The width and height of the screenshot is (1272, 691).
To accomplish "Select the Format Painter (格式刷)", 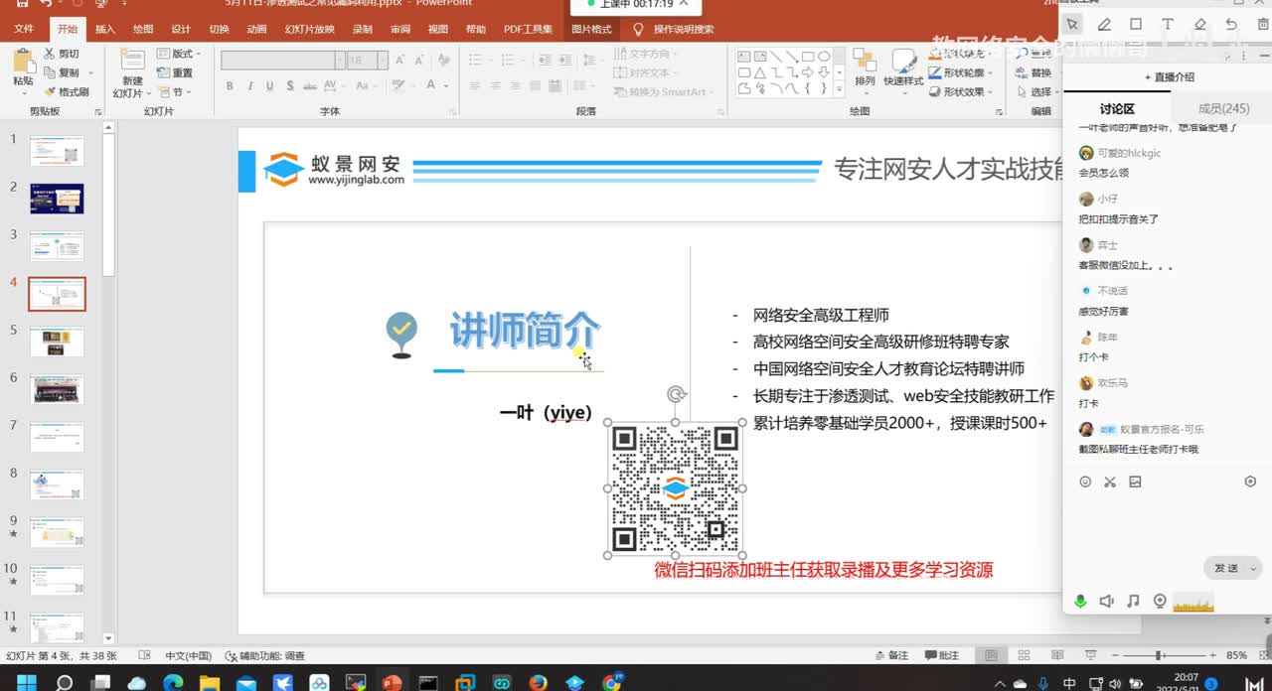I will tap(66, 91).
